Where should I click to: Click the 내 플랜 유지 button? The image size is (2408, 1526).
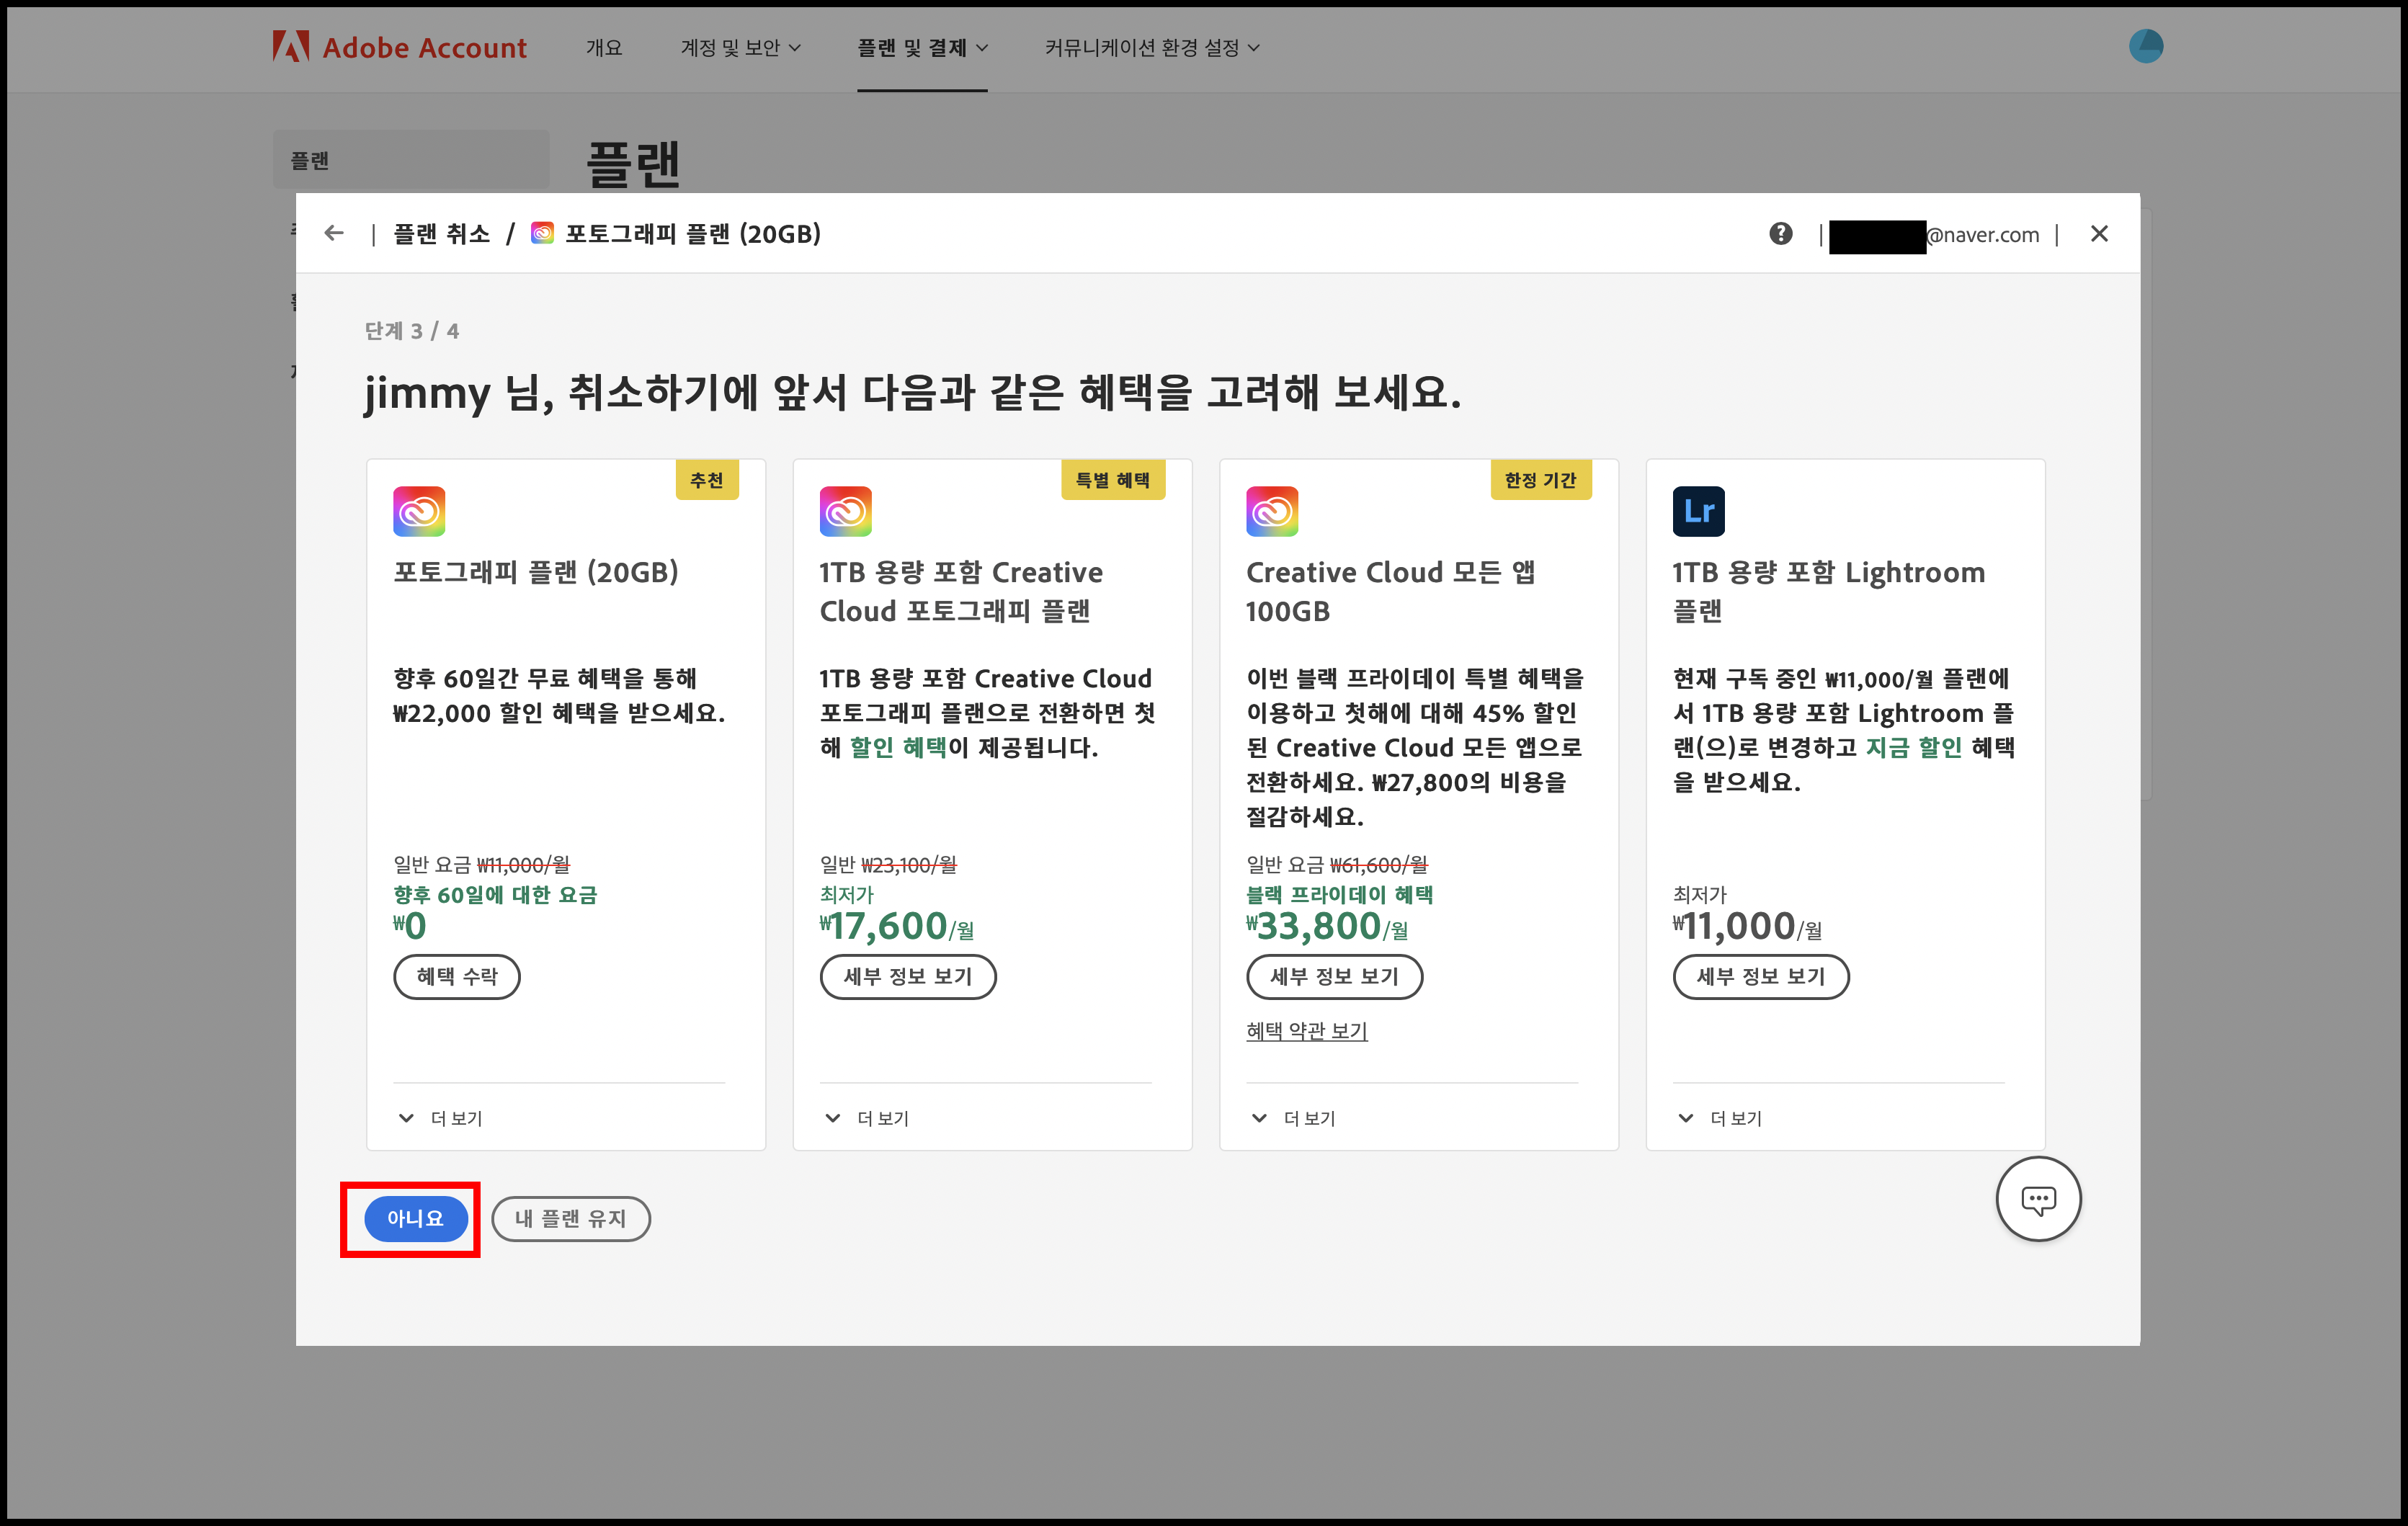tap(570, 1218)
